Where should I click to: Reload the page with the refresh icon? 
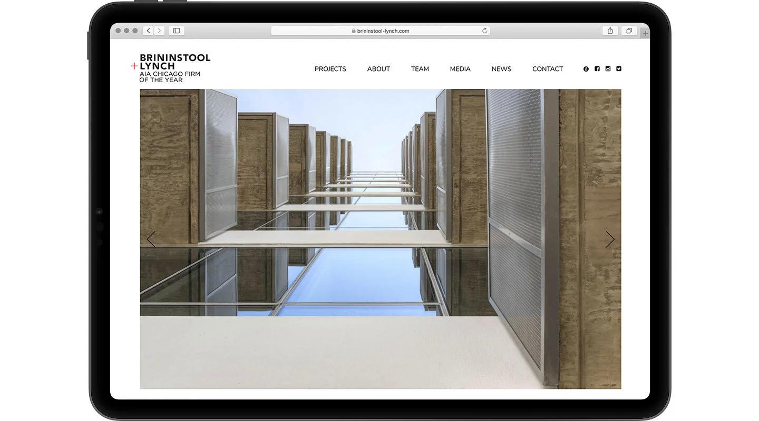click(484, 31)
